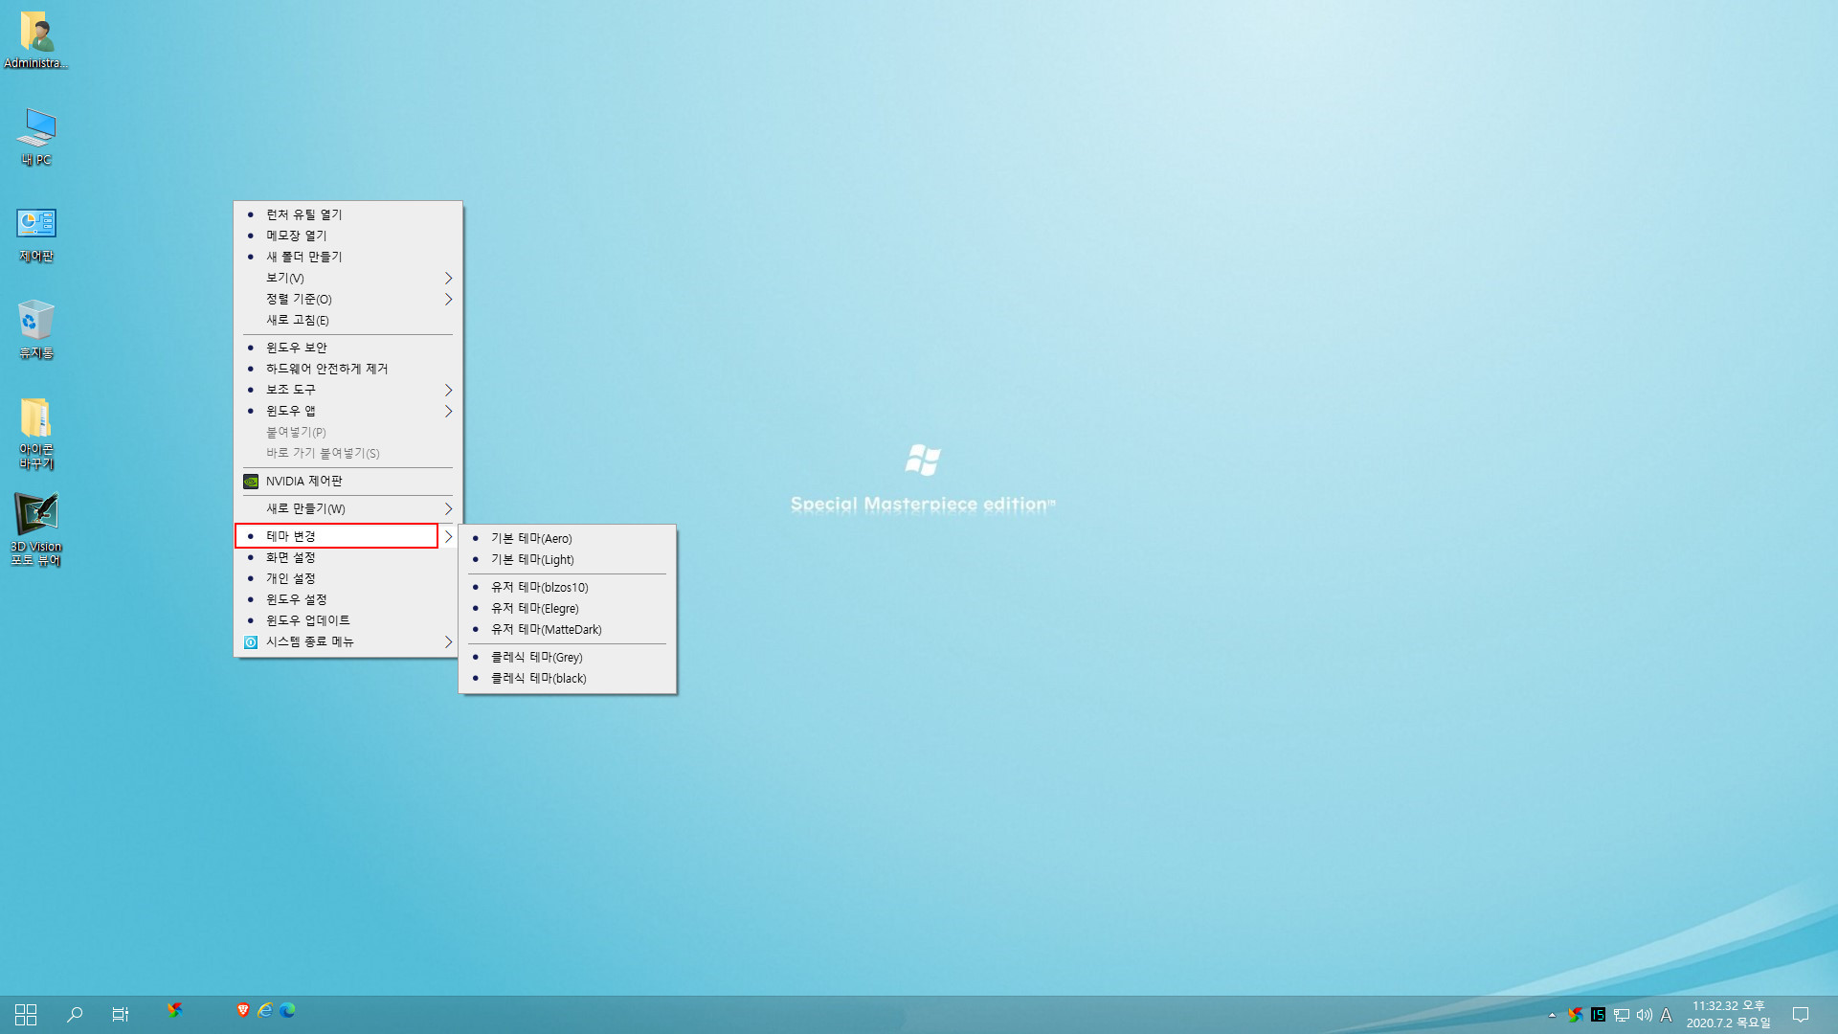Toggle the IME input mode A indicator
The image size is (1838, 1034).
click(1667, 1015)
